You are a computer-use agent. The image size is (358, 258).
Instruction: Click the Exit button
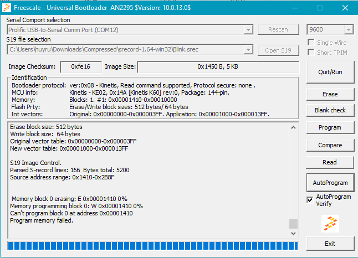(330, 244)
